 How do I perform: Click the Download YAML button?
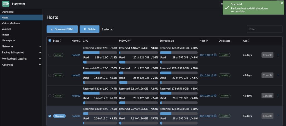(x=62, y=29)
